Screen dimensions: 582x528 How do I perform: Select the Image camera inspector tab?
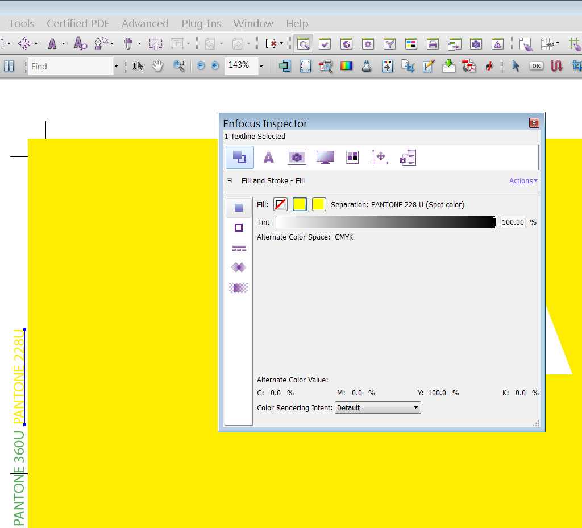pos(297,158)
